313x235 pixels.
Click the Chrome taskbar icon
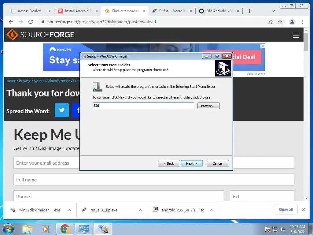(x=65, y=229)
